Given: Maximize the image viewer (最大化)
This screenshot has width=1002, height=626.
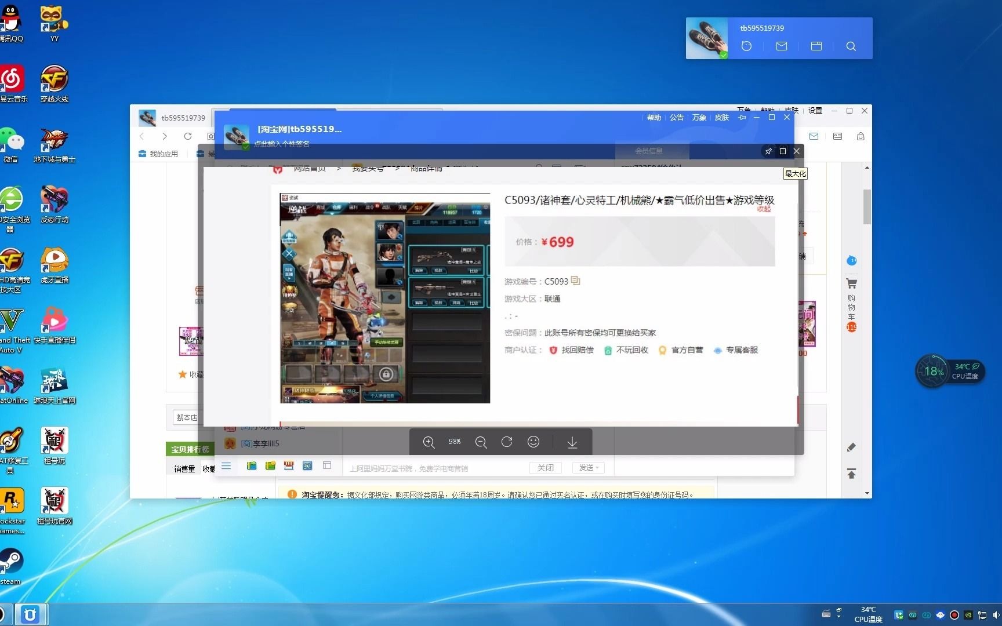Looking at the screenshot, I should click(782, 151).
